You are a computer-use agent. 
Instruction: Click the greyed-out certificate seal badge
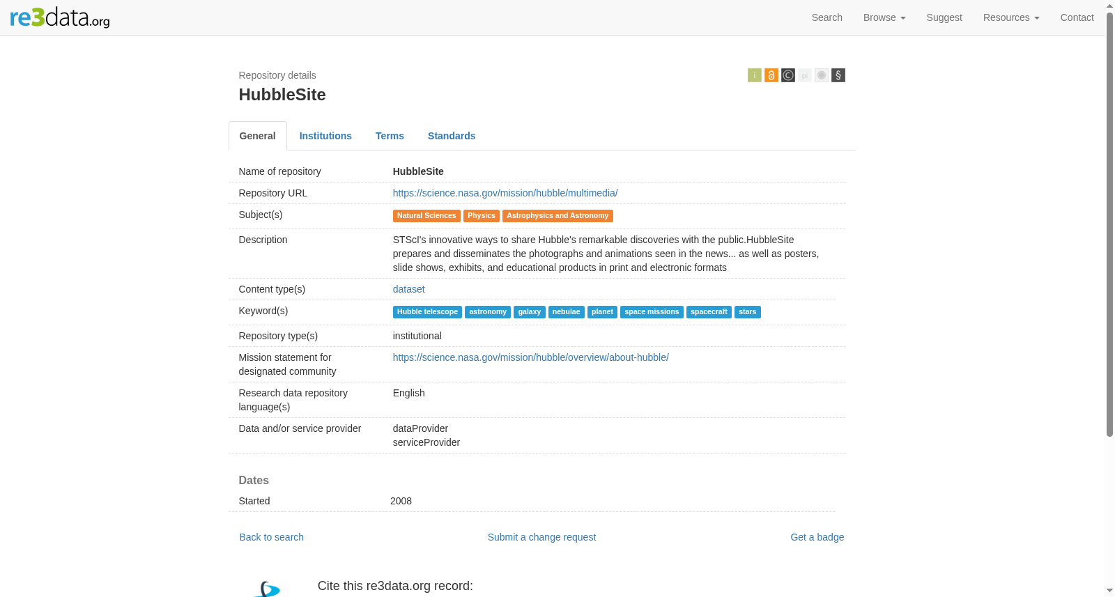822,75
